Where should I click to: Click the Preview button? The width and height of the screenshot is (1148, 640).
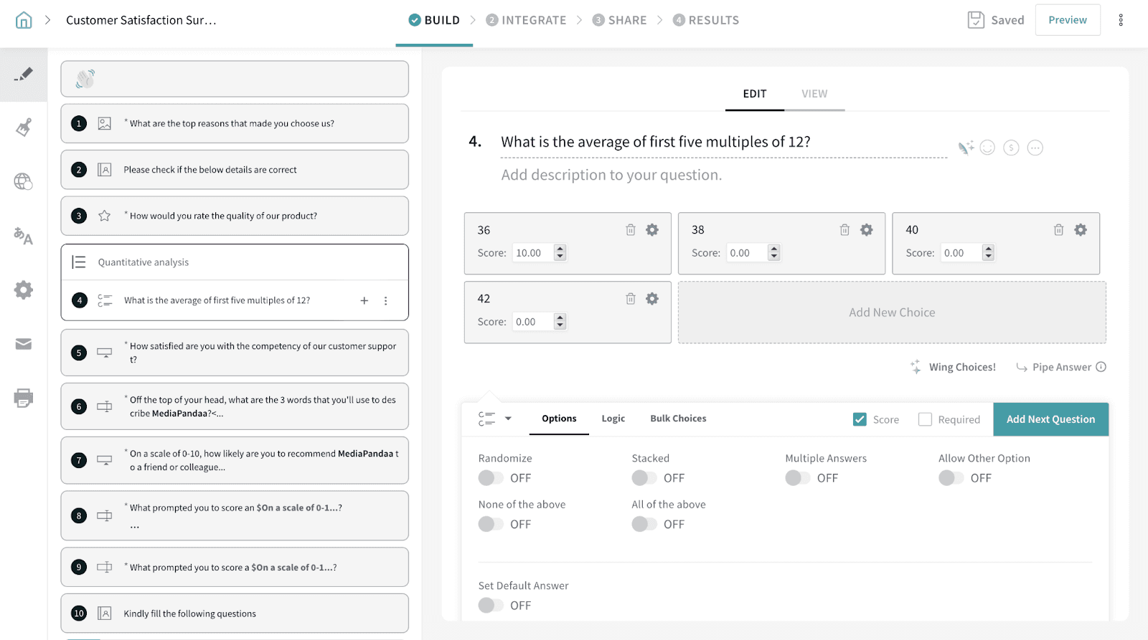click(x=1067, y=20)
